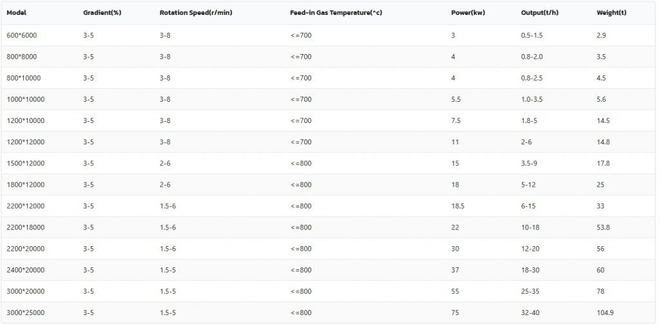
Task: Select the 5.5 power value
Action: tap(456, 100)
